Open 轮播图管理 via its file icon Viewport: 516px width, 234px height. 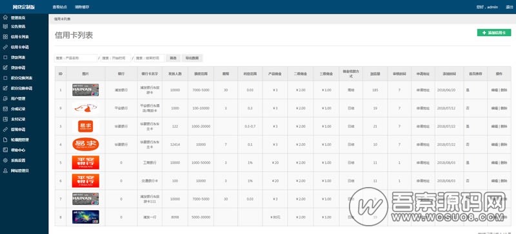point(5,139)
